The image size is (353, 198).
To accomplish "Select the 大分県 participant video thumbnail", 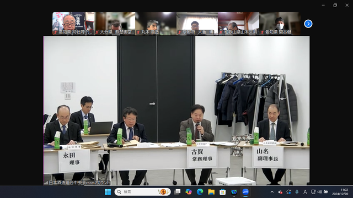I will (115, 24).
